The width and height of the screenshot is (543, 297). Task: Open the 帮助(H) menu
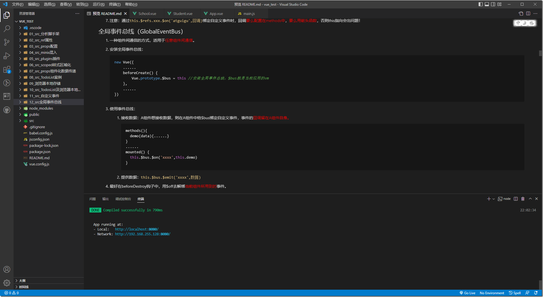tap(131, 4)
